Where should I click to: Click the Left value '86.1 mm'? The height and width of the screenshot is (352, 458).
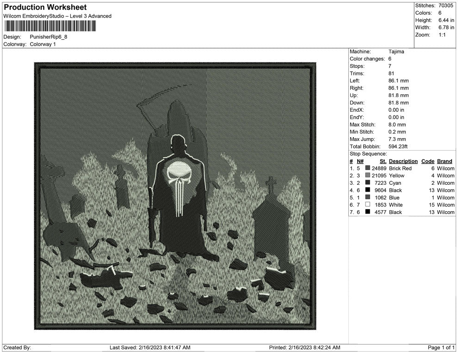pyautogui.click(x=398, y=81)
